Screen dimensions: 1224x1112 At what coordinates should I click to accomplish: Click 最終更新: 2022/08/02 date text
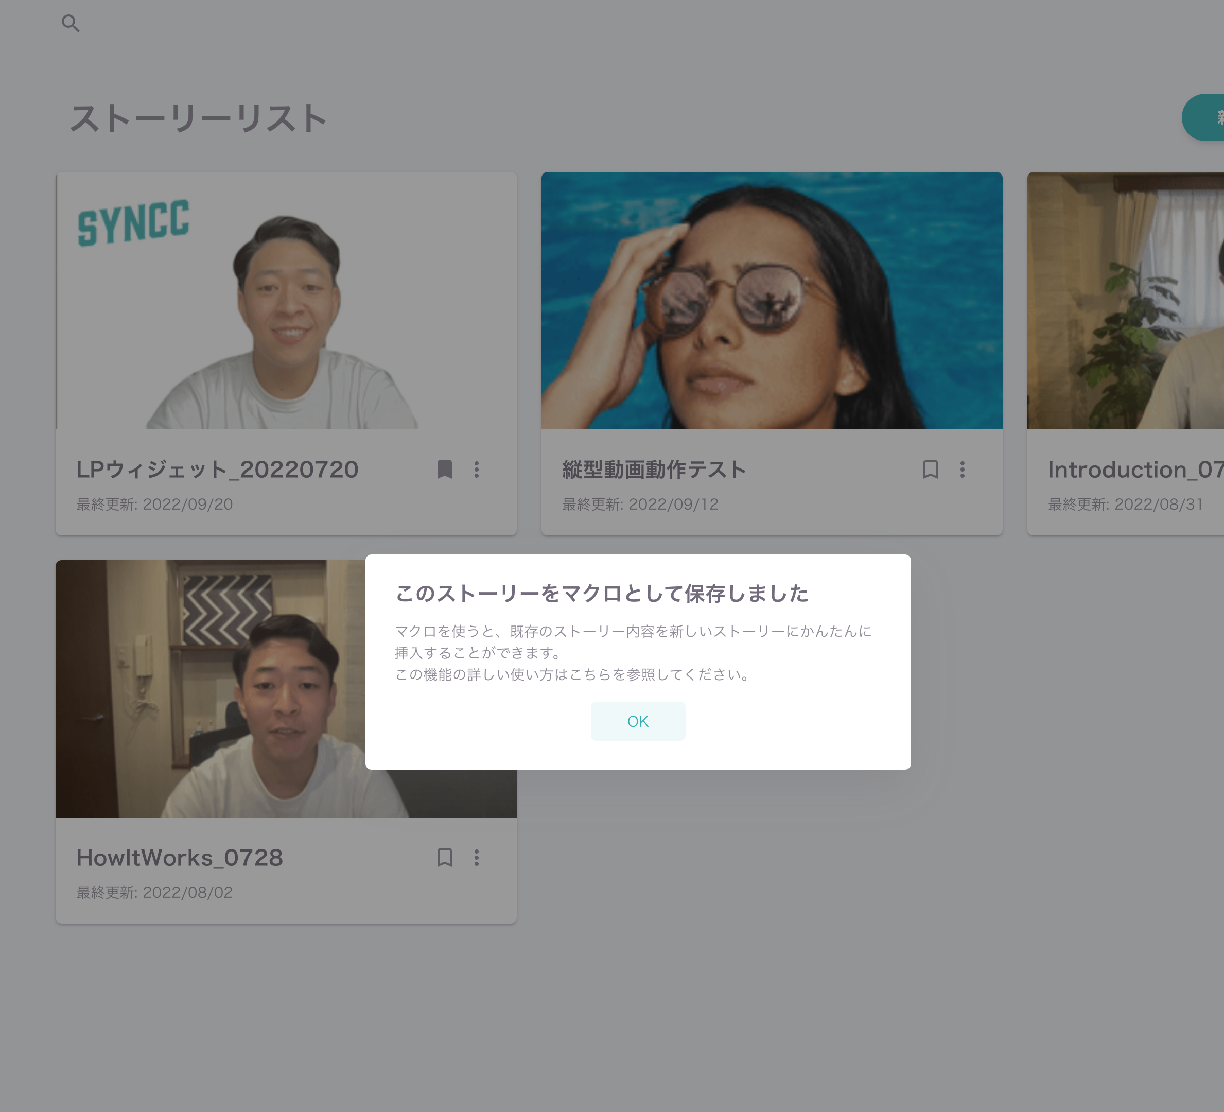[154, 892]
